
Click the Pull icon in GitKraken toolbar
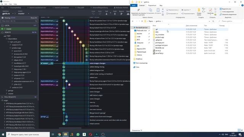(106, 14)
